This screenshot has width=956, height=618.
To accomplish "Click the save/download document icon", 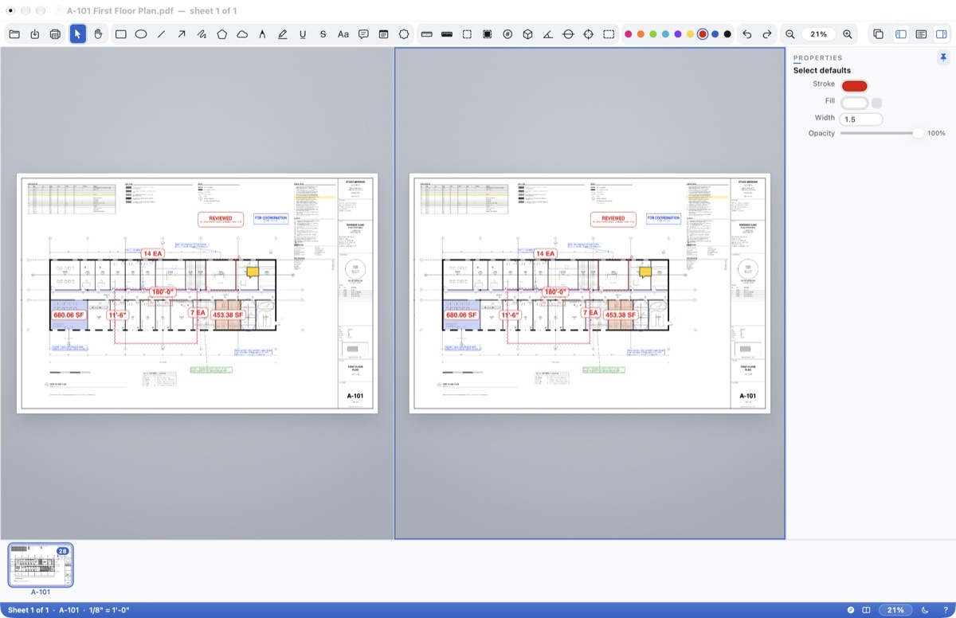I will click(x=35, y=34).
